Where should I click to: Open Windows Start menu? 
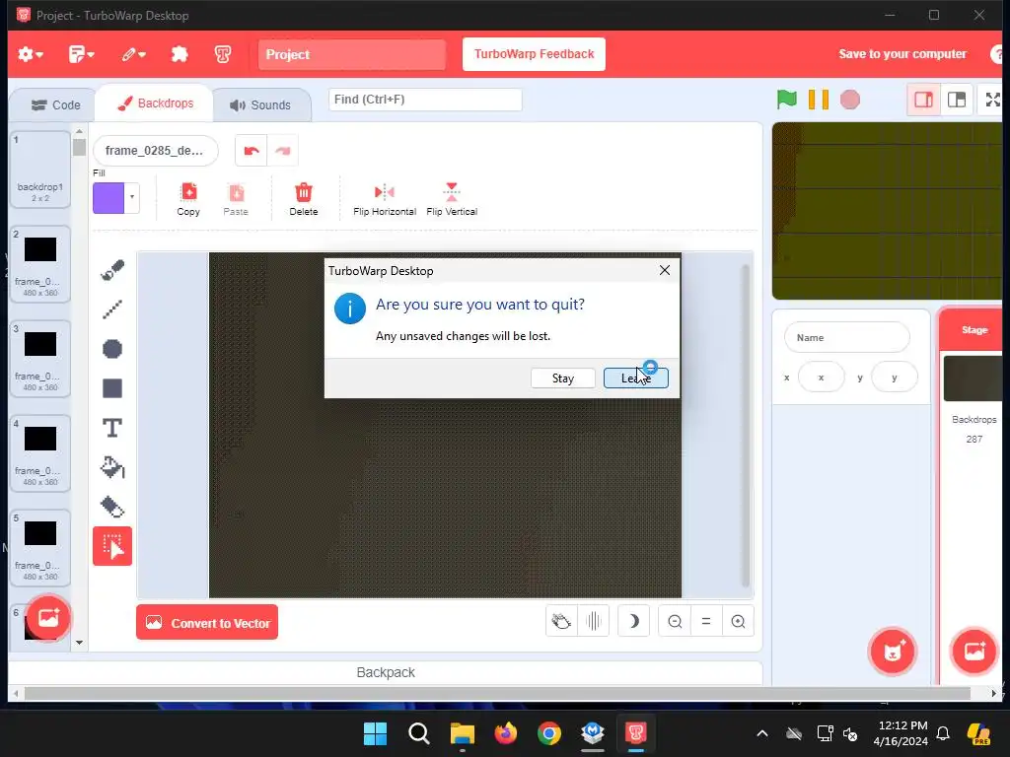point(375,733)
